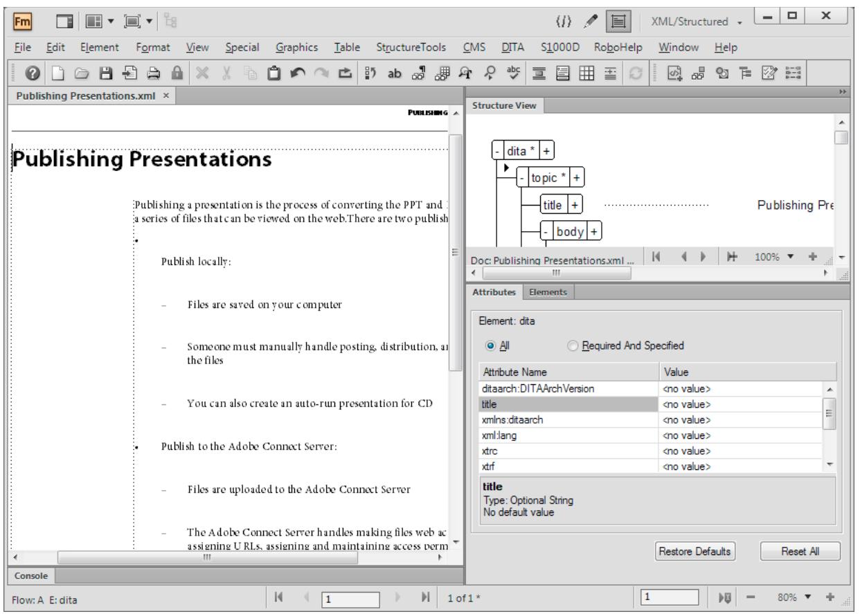Click next page arrow in Structure View footer

pyautogui.click(x=703, y=256)
